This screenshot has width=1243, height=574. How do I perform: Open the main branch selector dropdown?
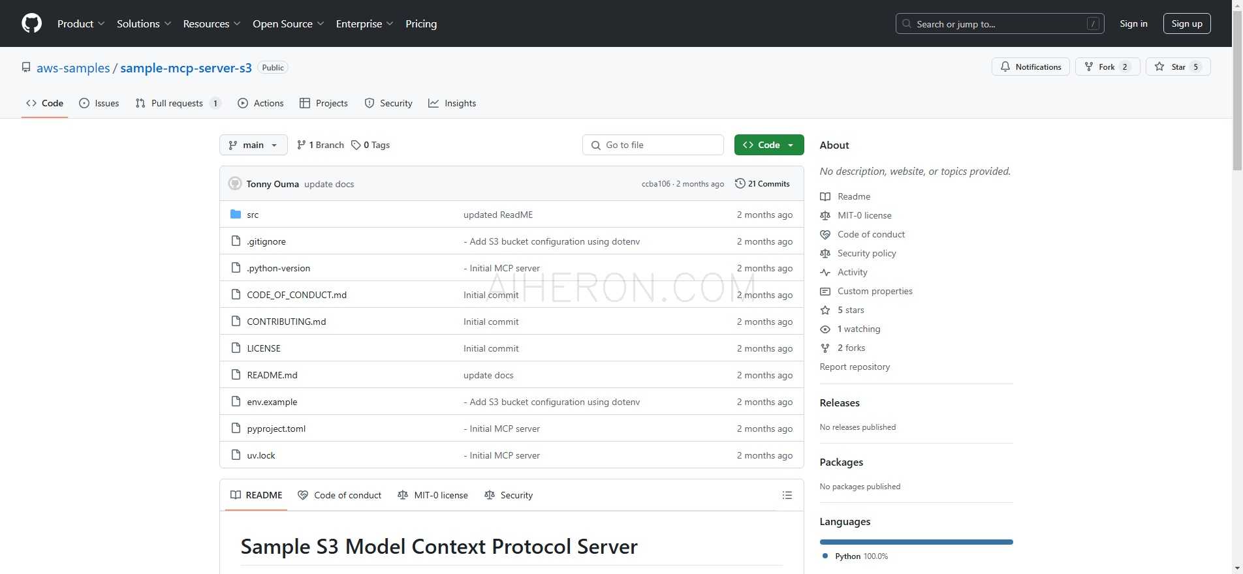pos(253,145)
